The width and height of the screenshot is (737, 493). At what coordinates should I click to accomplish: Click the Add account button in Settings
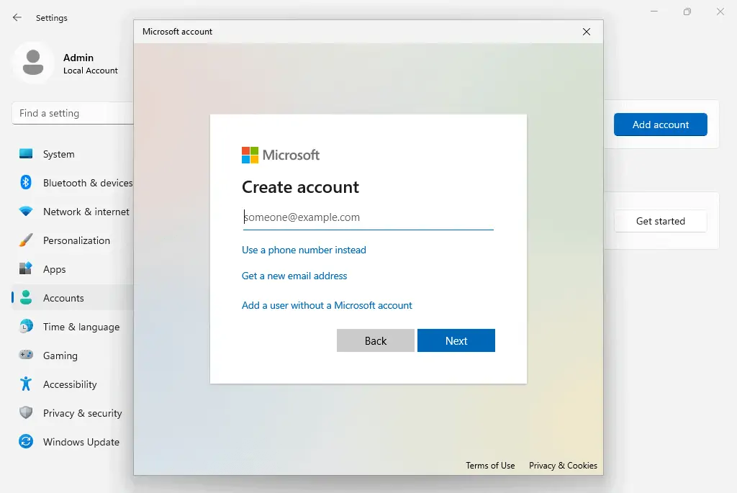click(661, 125)
